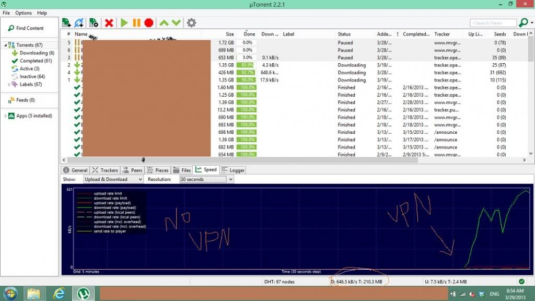The width and height of the screenshot is (535, 301).
Task: Move torrent up in queue
Action: tap(164, 23)
